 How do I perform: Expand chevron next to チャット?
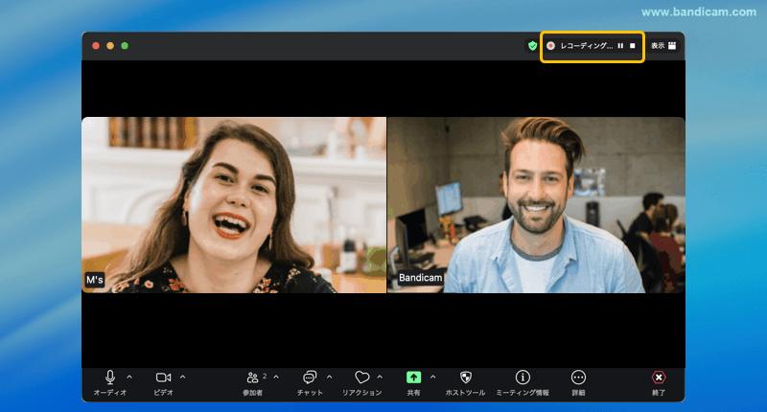point(329,377)
